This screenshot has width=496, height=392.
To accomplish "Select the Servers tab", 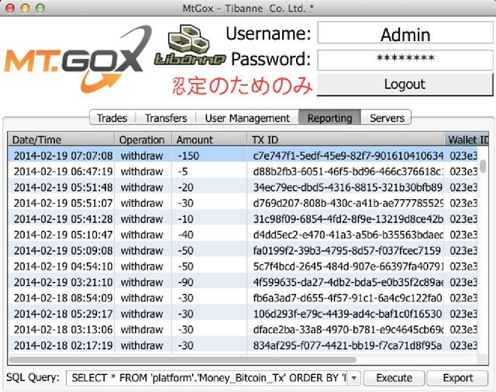I will click(x=387, y=118).
